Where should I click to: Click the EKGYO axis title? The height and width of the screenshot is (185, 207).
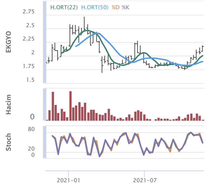pyautogui.click(x=9, y=43)
